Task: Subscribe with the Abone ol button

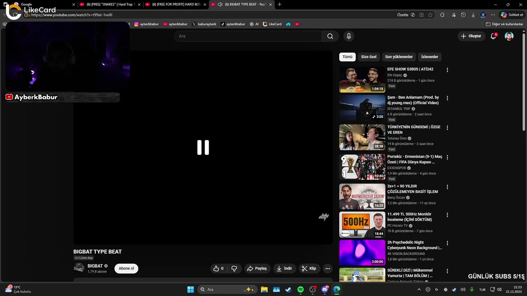Action: [x=126, y=268]
